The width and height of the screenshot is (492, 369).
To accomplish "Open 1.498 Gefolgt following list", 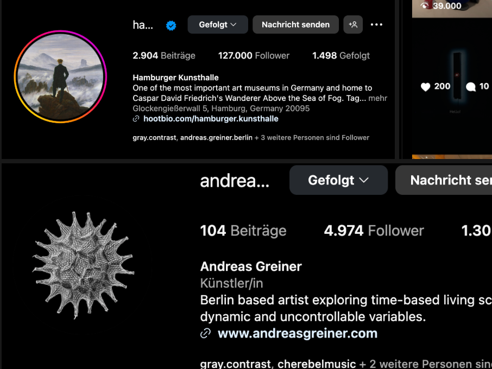I will pos(341,55).
